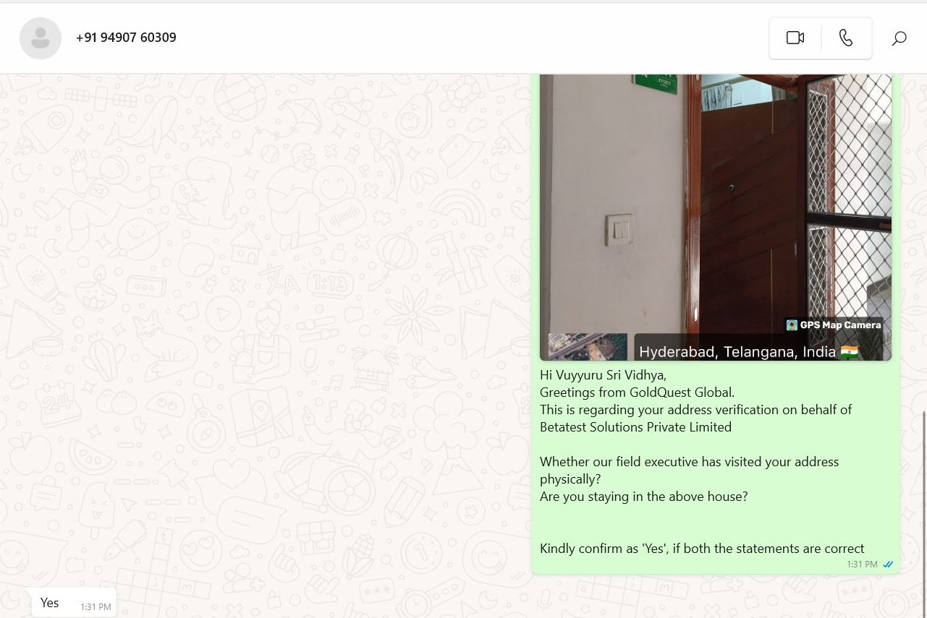Click the India flag in photo caption
927x618 pixels.
click(850, 352)
